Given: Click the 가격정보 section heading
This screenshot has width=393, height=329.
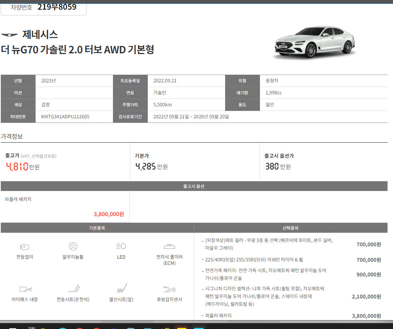Looking at the screenshot, I should [x=12, y=136].
